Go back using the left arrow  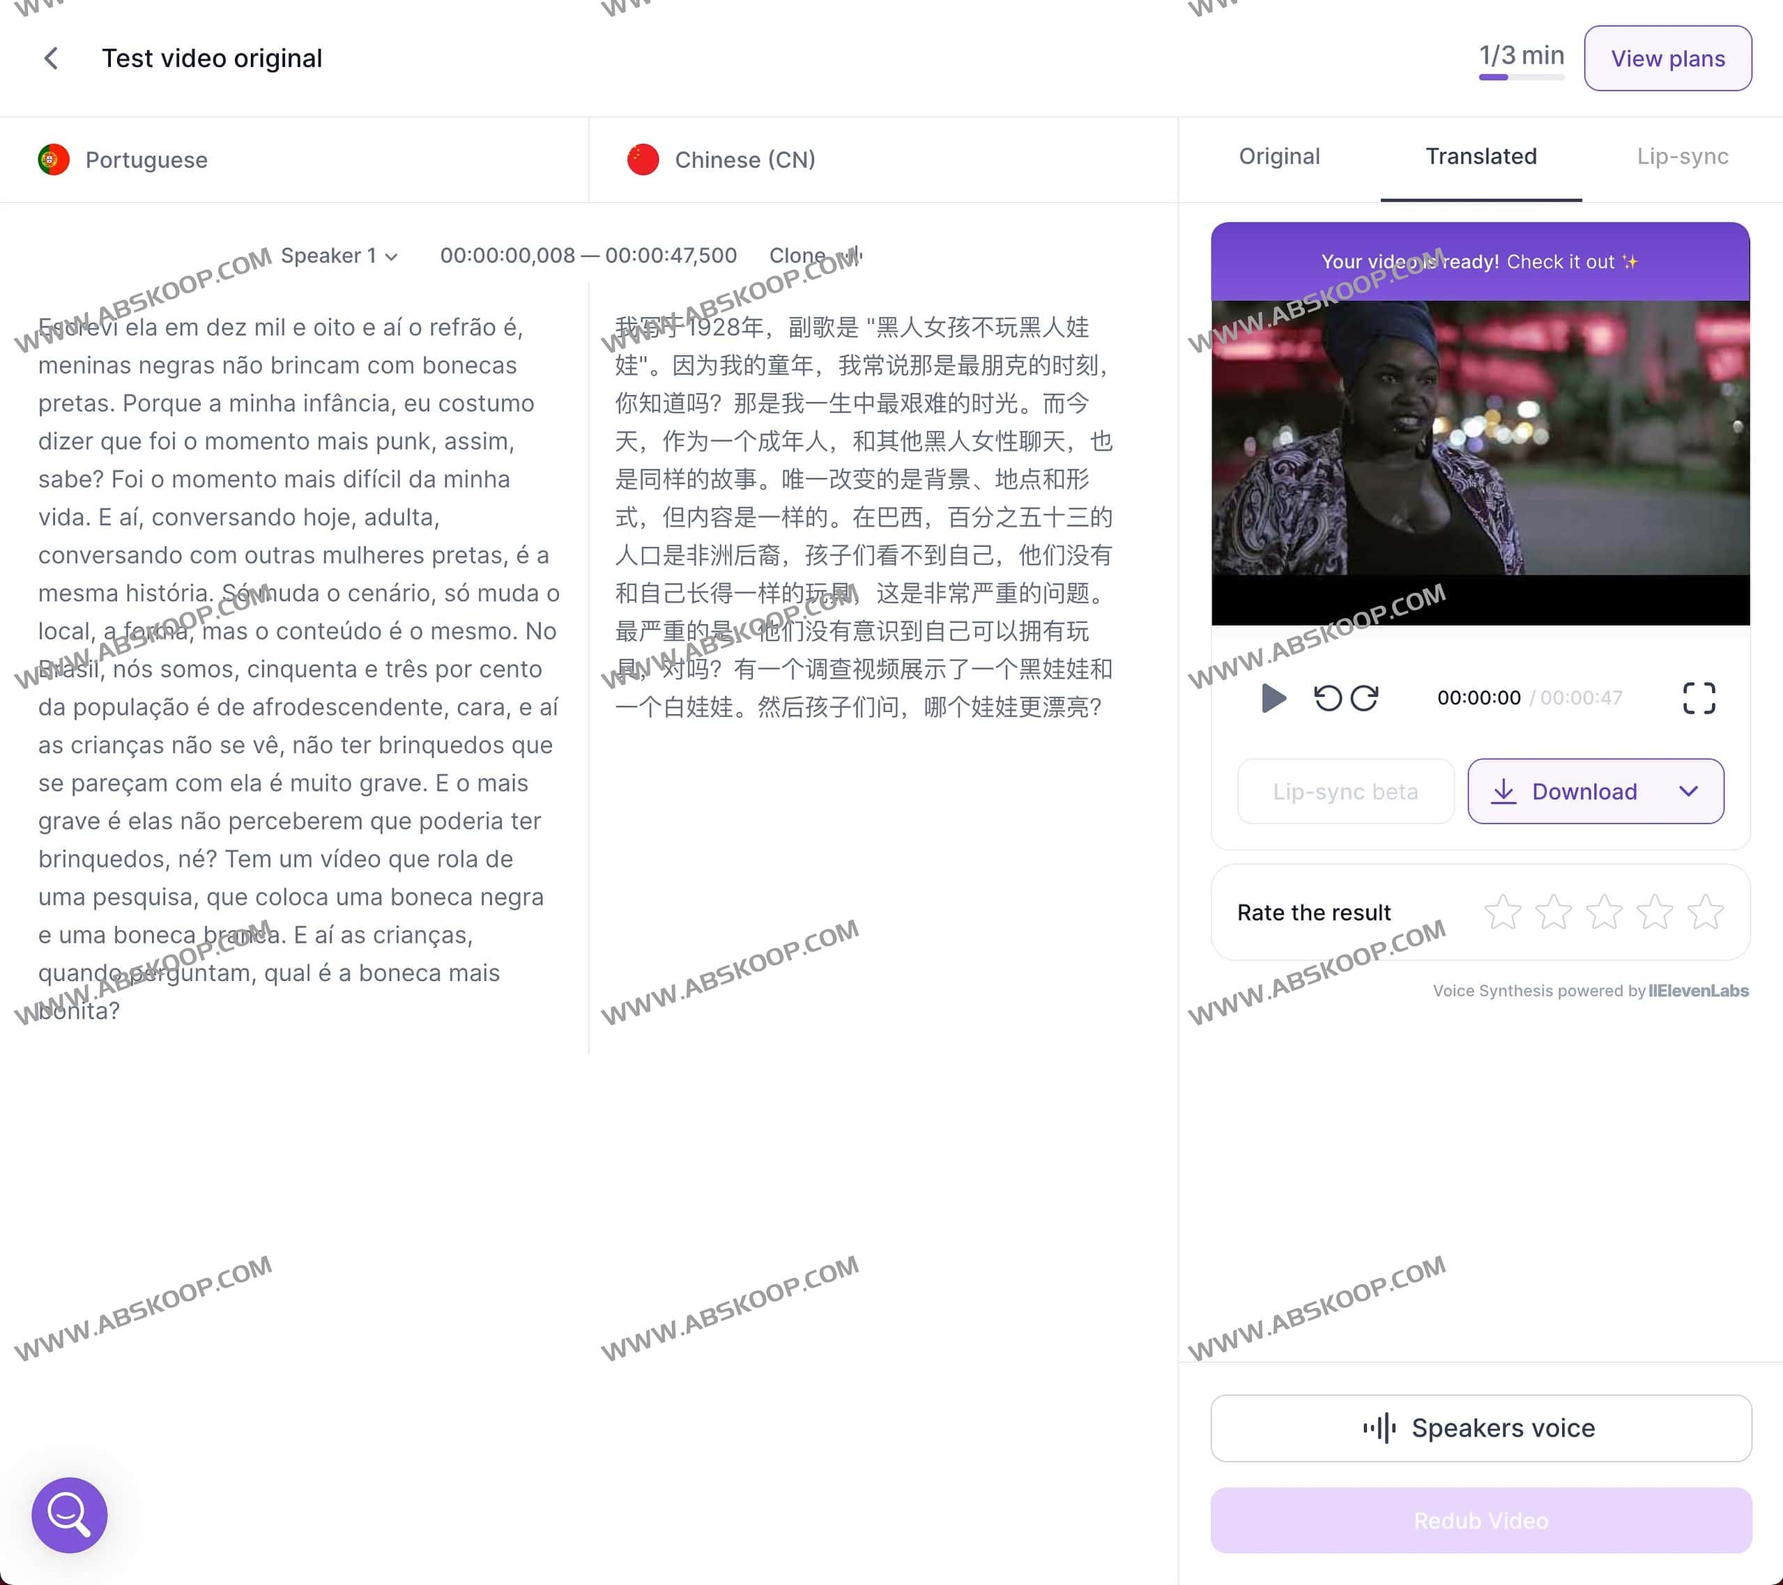(51, 58)
